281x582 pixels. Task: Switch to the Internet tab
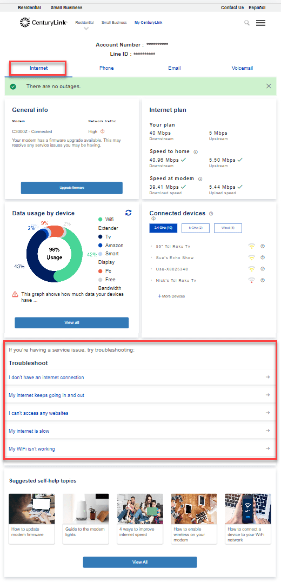tap(38, 68)
